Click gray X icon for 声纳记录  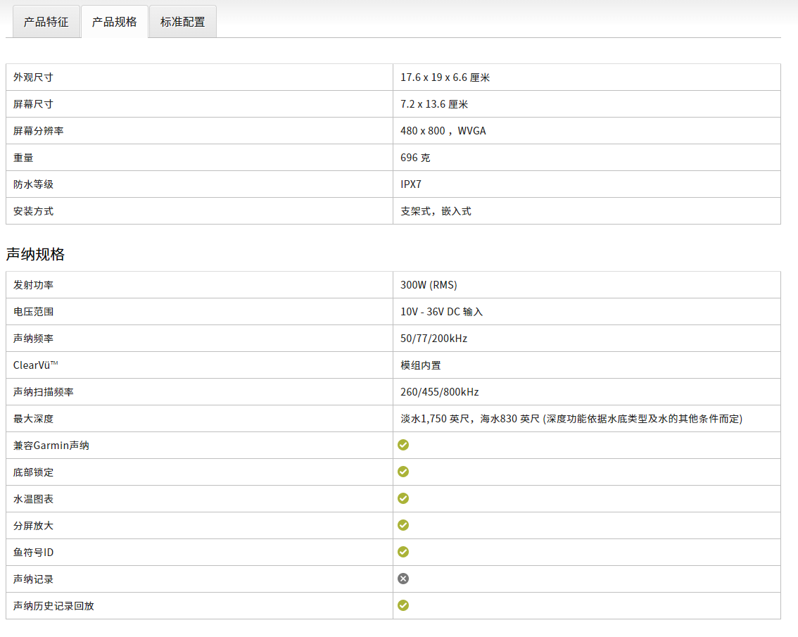click(x=403, y=579)
